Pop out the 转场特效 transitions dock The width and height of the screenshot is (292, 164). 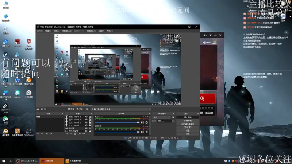pyautogui.click(x=173, y=113)
